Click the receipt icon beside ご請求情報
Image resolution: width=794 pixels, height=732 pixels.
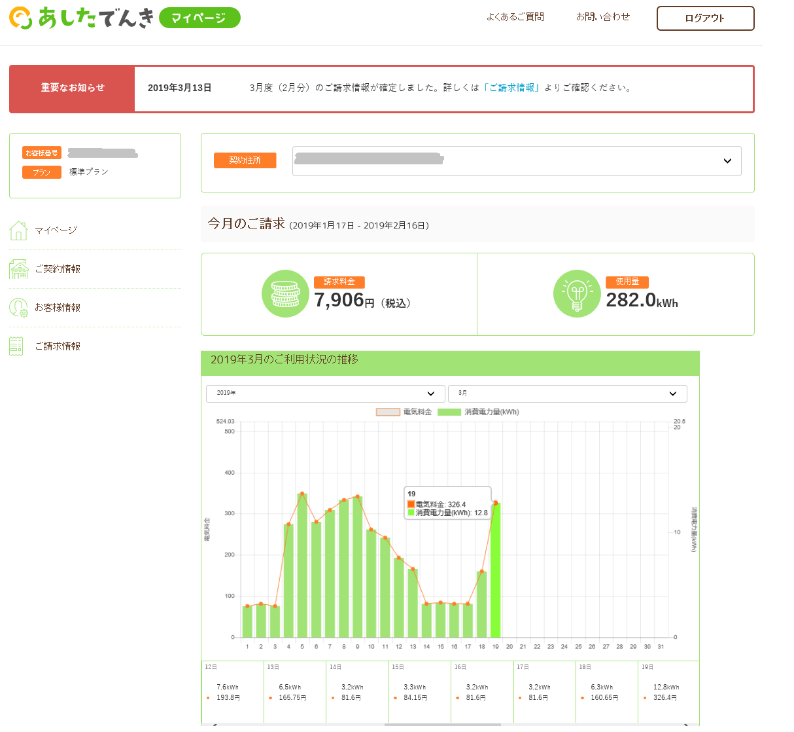point(16,346)
